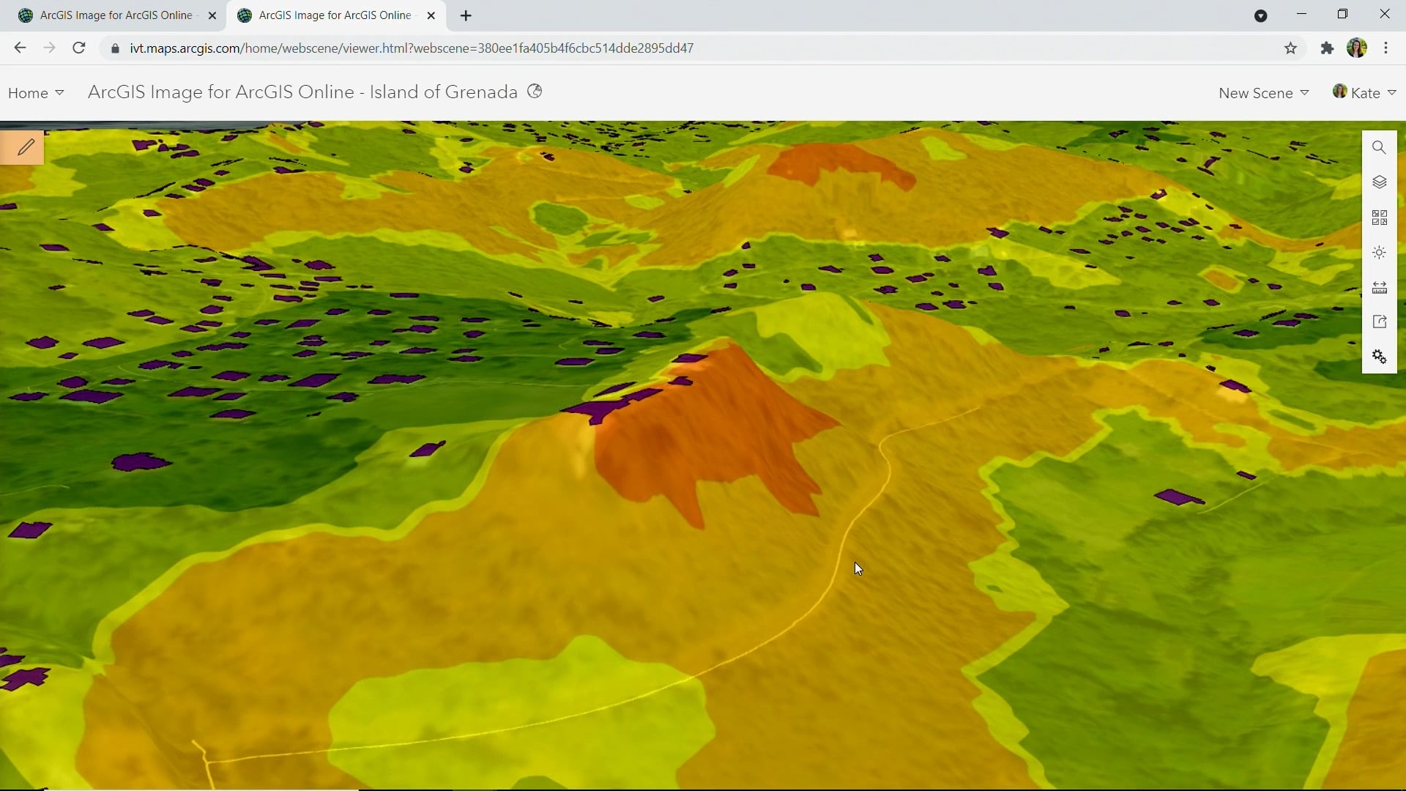Open the browser extensions puzzle icon

pyautogui.click(x=1327, y=48)
